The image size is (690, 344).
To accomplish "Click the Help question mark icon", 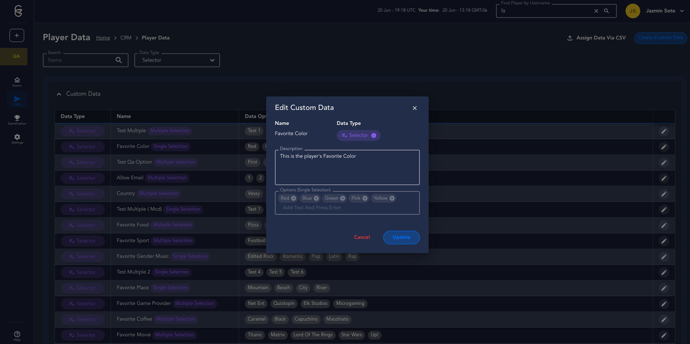I will [x=17, y=334].
